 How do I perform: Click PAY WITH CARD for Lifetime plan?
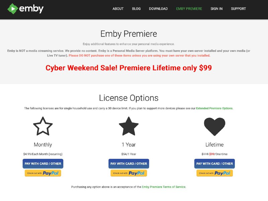[x=215, y=163]
